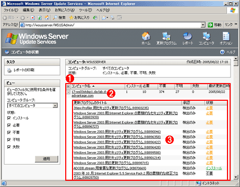Click レポートの印刷 link
The height and width of the screenshot is (187, 240).
coord(24,70)
